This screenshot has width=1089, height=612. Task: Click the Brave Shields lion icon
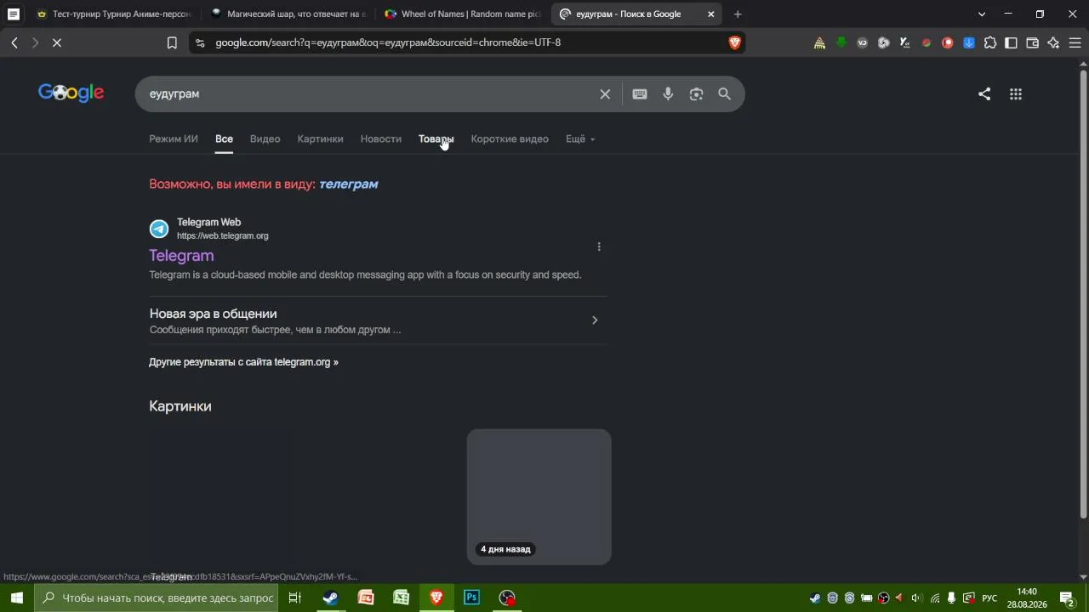[735, 42]
